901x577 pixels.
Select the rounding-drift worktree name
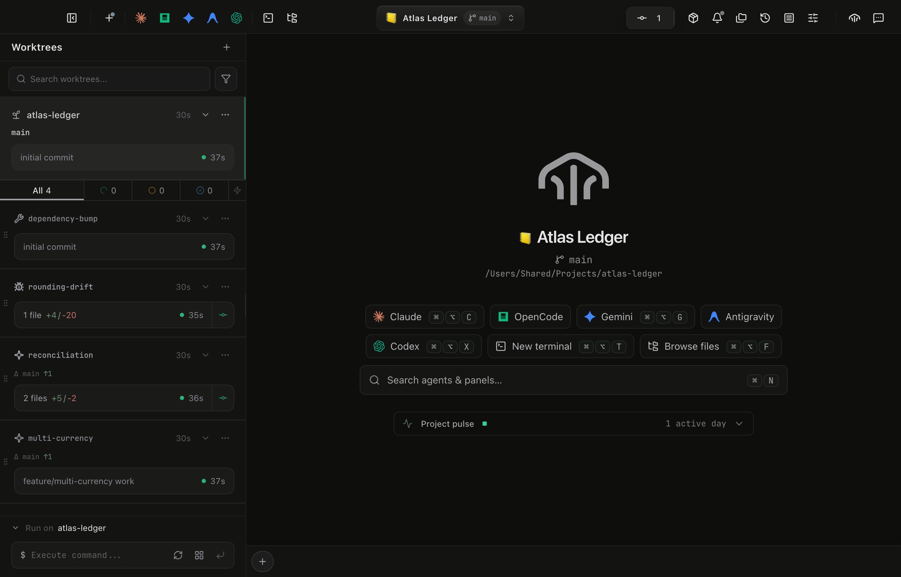(x=61, y=287)
